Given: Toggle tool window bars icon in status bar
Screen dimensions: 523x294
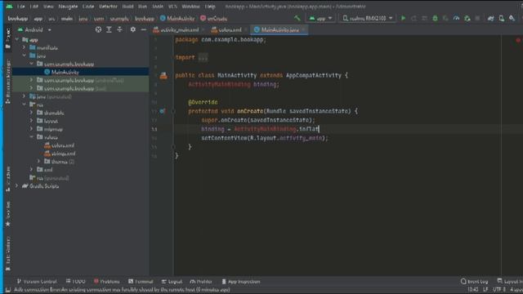Looking at the screenshot, I should [8, 290].
